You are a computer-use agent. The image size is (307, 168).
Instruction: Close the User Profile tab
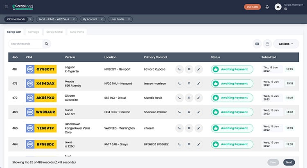129,19
